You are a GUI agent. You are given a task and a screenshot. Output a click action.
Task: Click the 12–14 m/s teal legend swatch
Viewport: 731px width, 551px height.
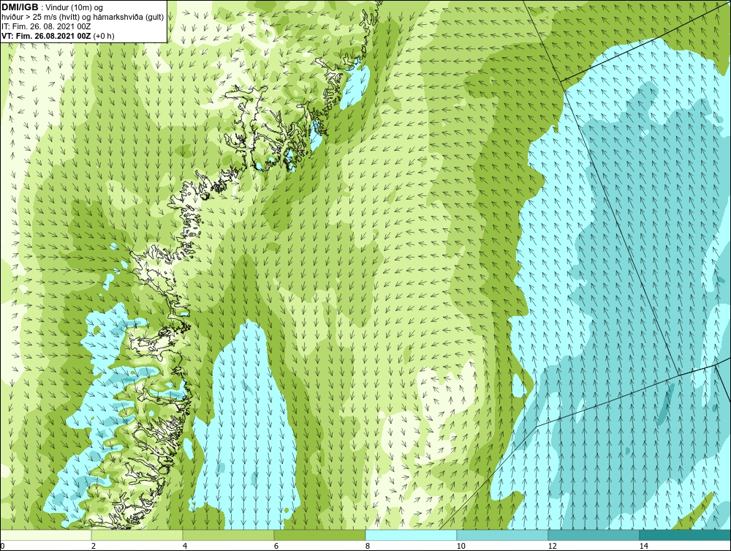point(594,535)
